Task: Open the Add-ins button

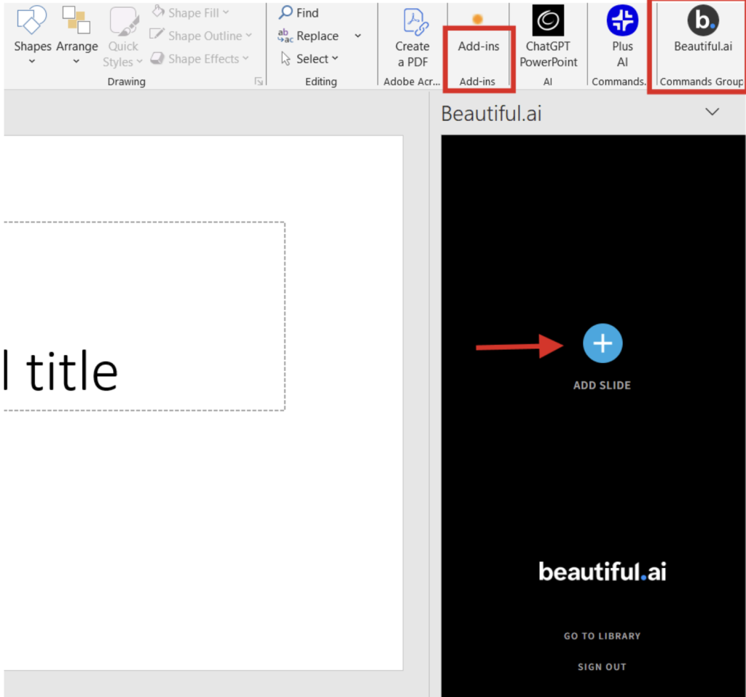Action: (478, 46)
